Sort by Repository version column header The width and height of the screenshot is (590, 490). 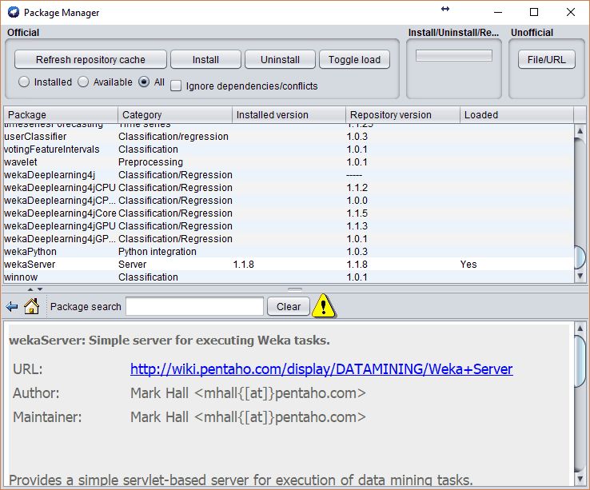click(x=403, y=115)
